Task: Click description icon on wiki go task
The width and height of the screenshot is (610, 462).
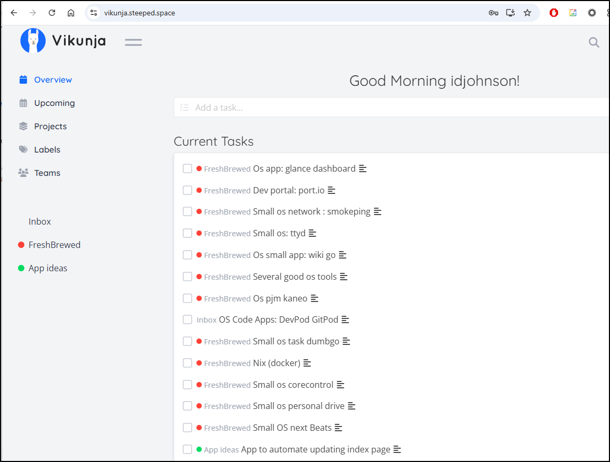Action: click(x=343, y=255)
